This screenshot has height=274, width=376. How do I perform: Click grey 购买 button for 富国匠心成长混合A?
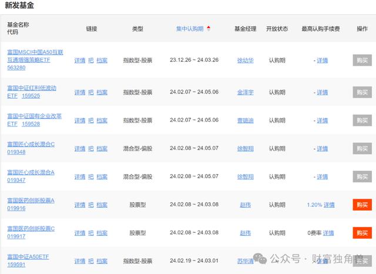pyautogui.click(x=362, y=176)
